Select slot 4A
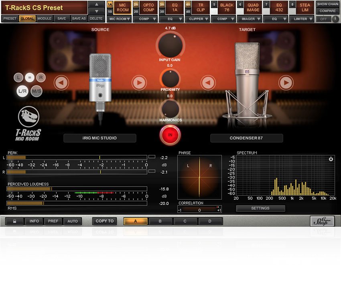The image size is (341, 281). point(188,4)
